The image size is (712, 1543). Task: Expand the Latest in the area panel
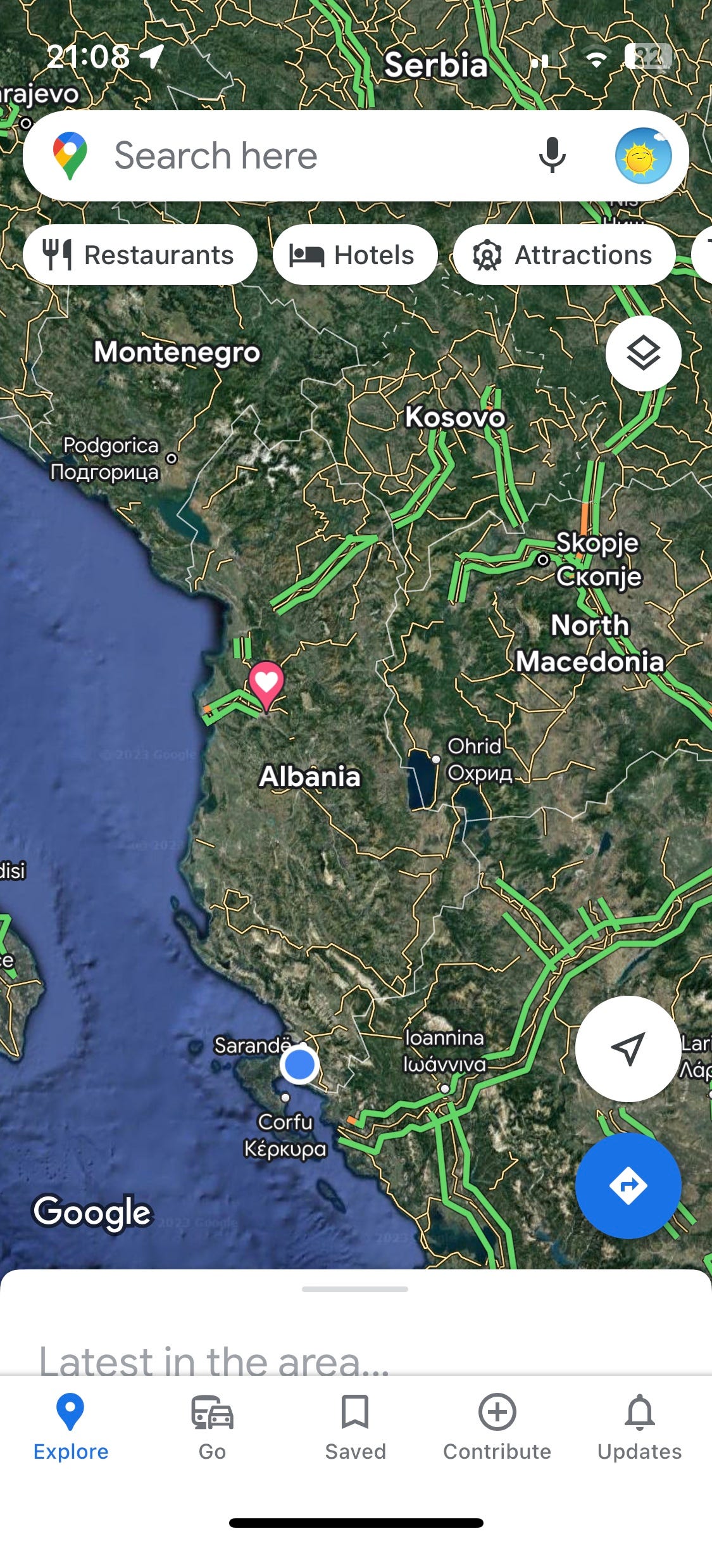(x=214, y=1361)
